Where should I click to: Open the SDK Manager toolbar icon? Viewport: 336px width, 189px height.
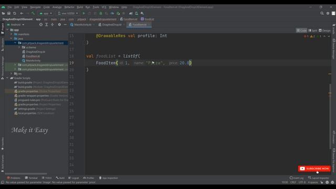point(142,13)
